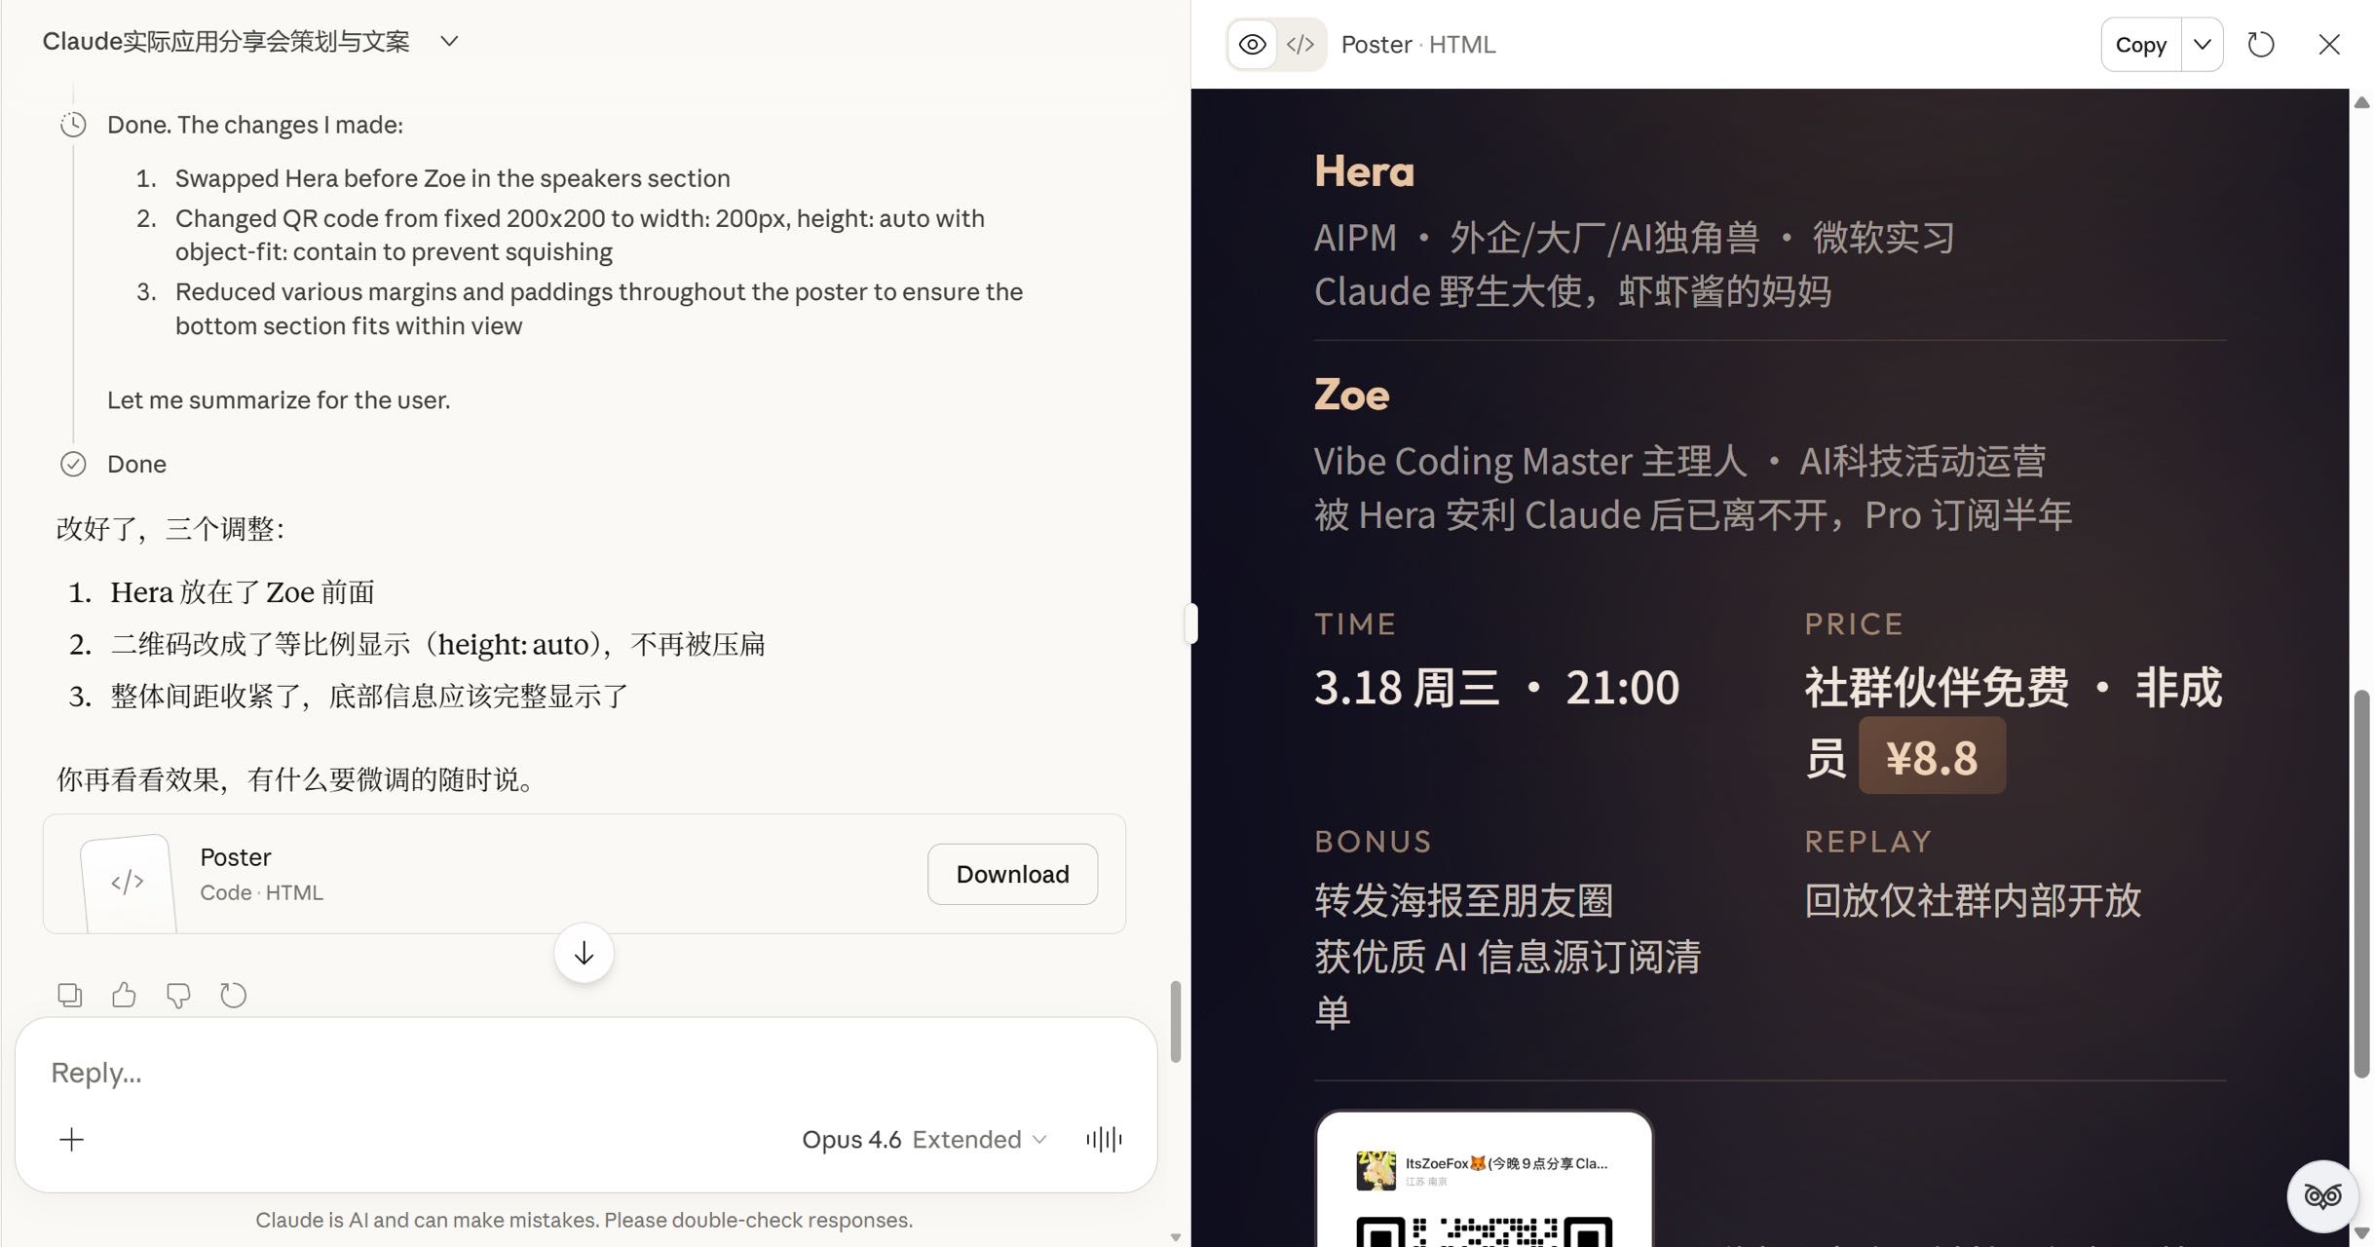This screenshot has width=2374, height=1247.
Task: Click the Zoe speaker name
Action: pos(1351,395)
